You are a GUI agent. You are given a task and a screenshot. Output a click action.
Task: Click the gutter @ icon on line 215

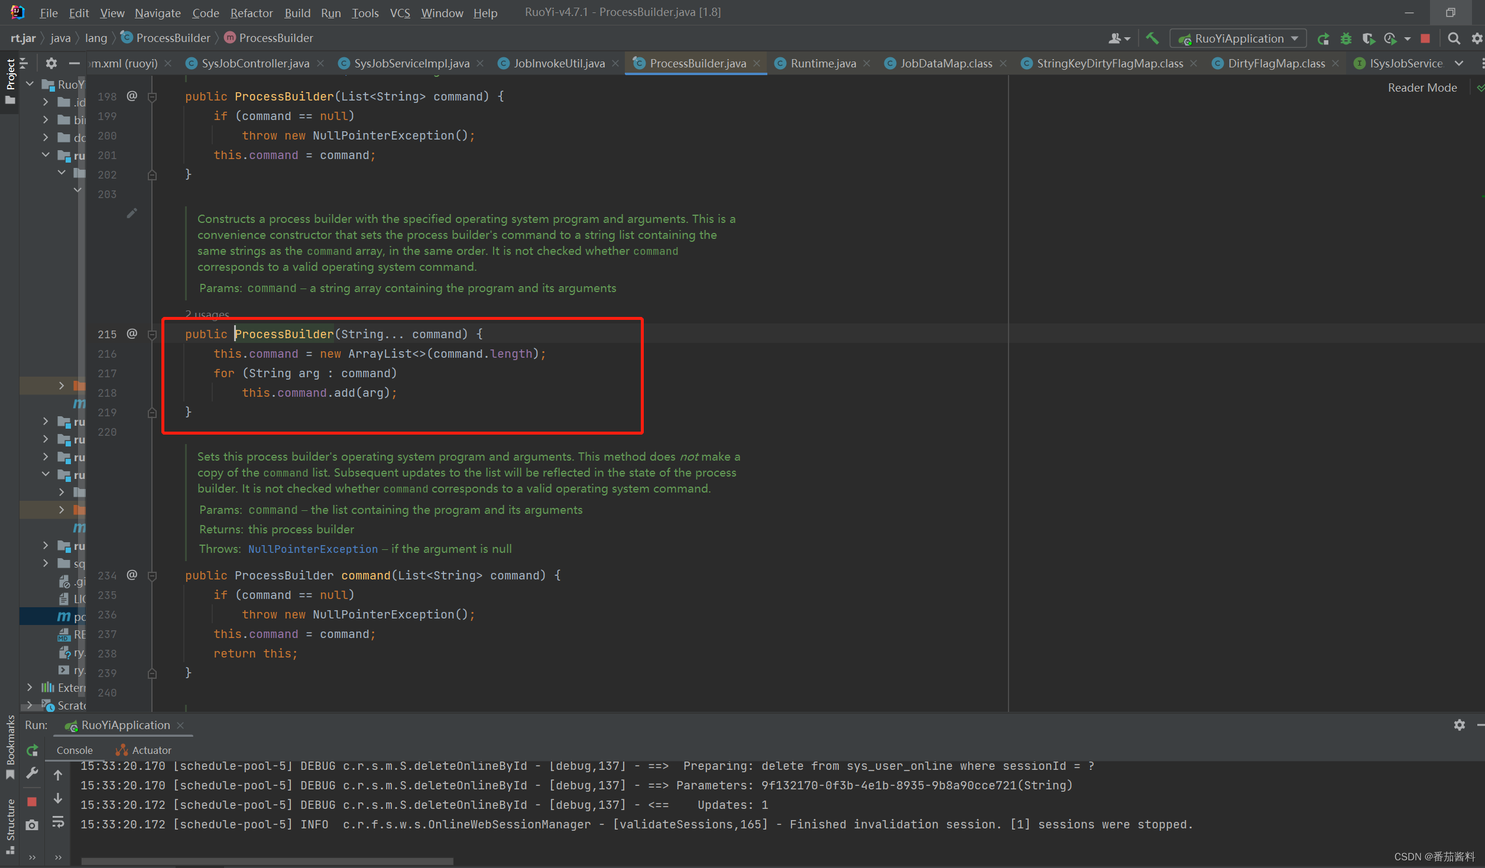click(132, 333)
